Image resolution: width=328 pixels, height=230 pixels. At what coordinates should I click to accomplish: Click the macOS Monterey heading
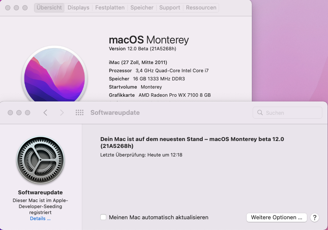point(149,40)
